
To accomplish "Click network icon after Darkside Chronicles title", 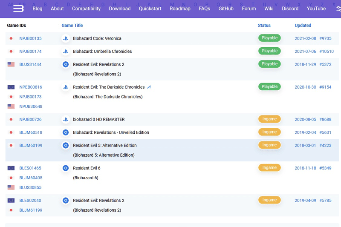I will coord(149,87).
